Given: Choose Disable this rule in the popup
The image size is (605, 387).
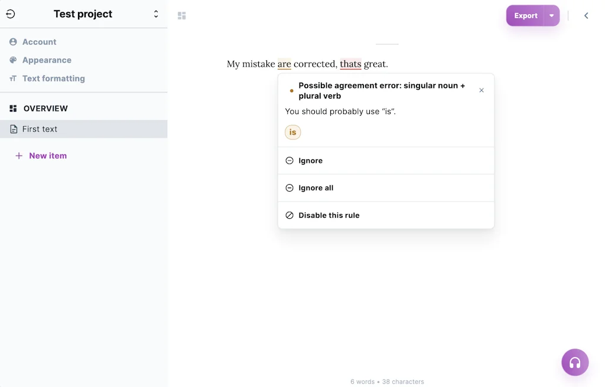Looking at the screenshot, I should [x=328, y=215].
